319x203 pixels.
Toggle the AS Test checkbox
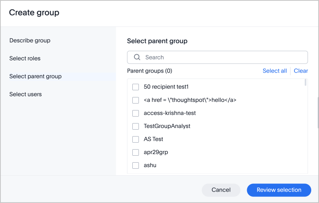pyautogui.click(x=136, y=139)
